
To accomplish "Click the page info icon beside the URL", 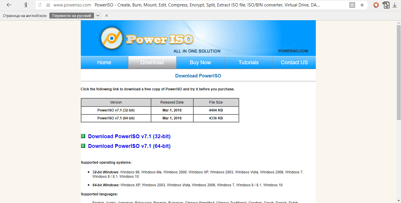I will click(x=48, y=5).
